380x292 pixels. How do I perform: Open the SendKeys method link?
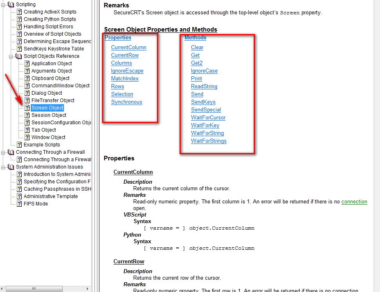tap(203, 102)
